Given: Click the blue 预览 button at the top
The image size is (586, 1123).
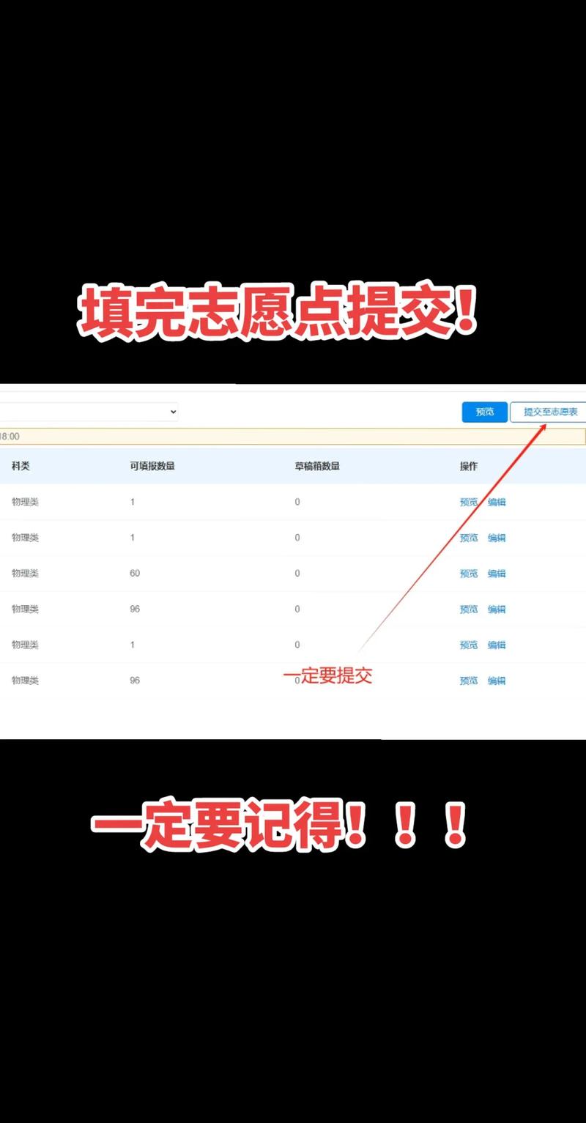Looking at the screenshot, I should point(484,412).
